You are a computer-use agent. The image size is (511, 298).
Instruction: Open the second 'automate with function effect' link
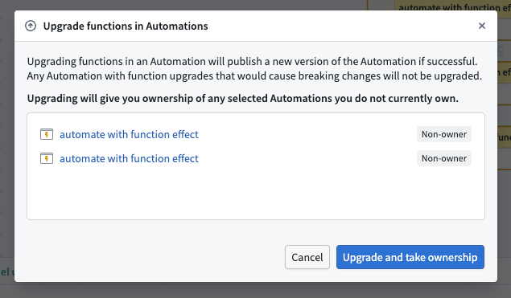pyautogui.click(x=129, y=158)
